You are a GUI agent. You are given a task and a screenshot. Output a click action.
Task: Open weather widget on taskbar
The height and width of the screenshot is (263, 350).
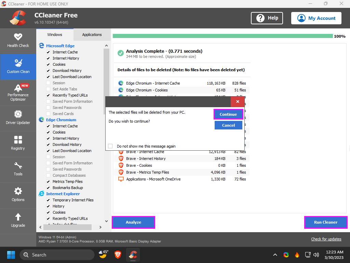pos(103,254)
